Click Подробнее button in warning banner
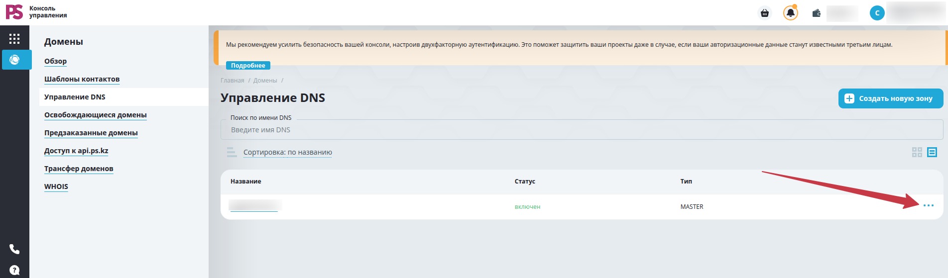 pyautogui.click(x=248, y=66)
